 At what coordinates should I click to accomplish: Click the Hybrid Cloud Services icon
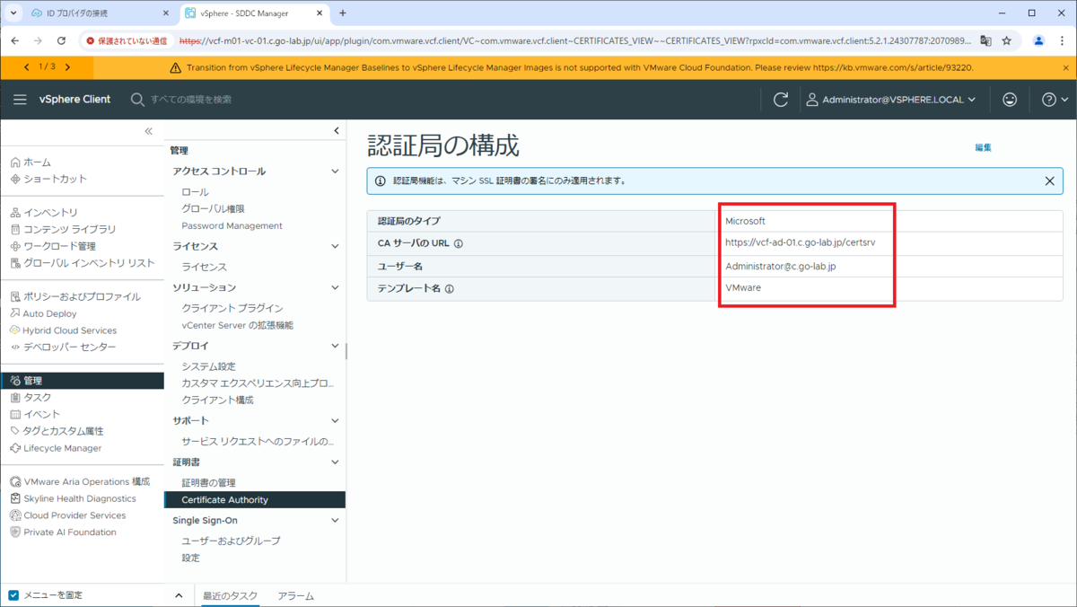pos(15,330)
